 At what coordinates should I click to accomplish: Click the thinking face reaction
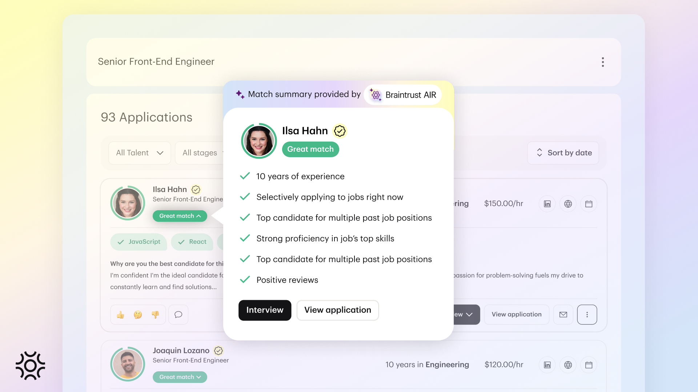[x=138, y=315]
